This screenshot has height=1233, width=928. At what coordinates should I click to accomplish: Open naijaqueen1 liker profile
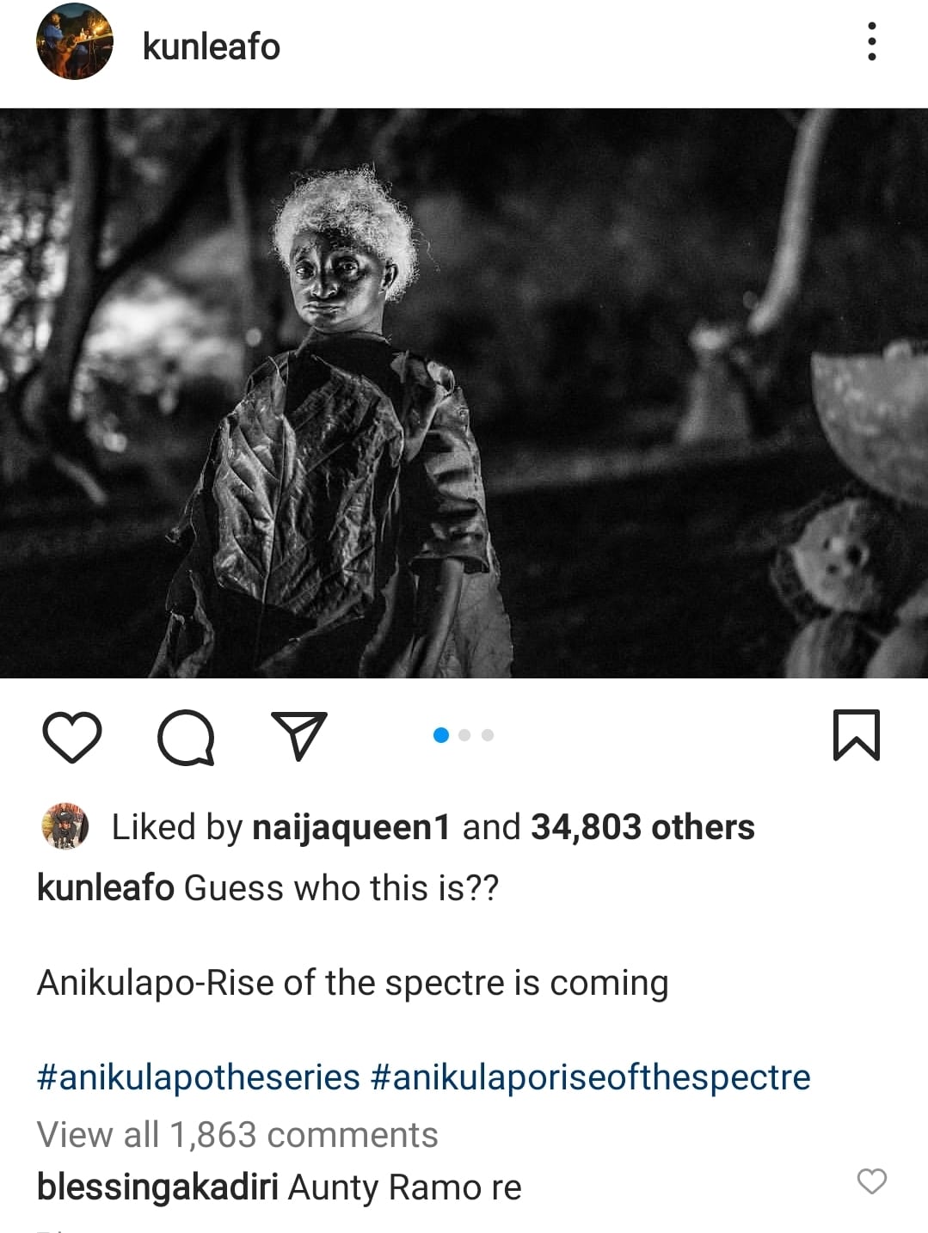click(351, 827)
